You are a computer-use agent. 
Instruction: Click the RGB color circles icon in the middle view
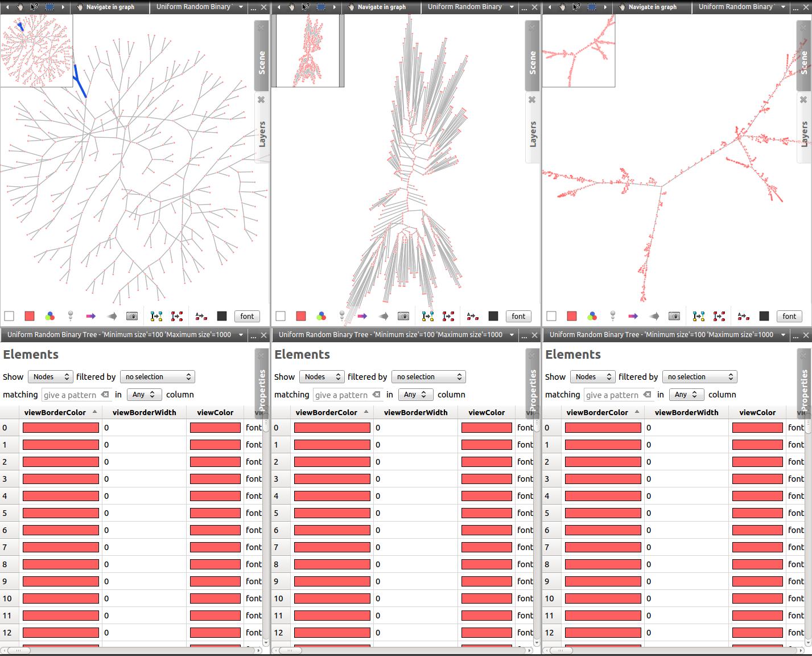(321, 316)
